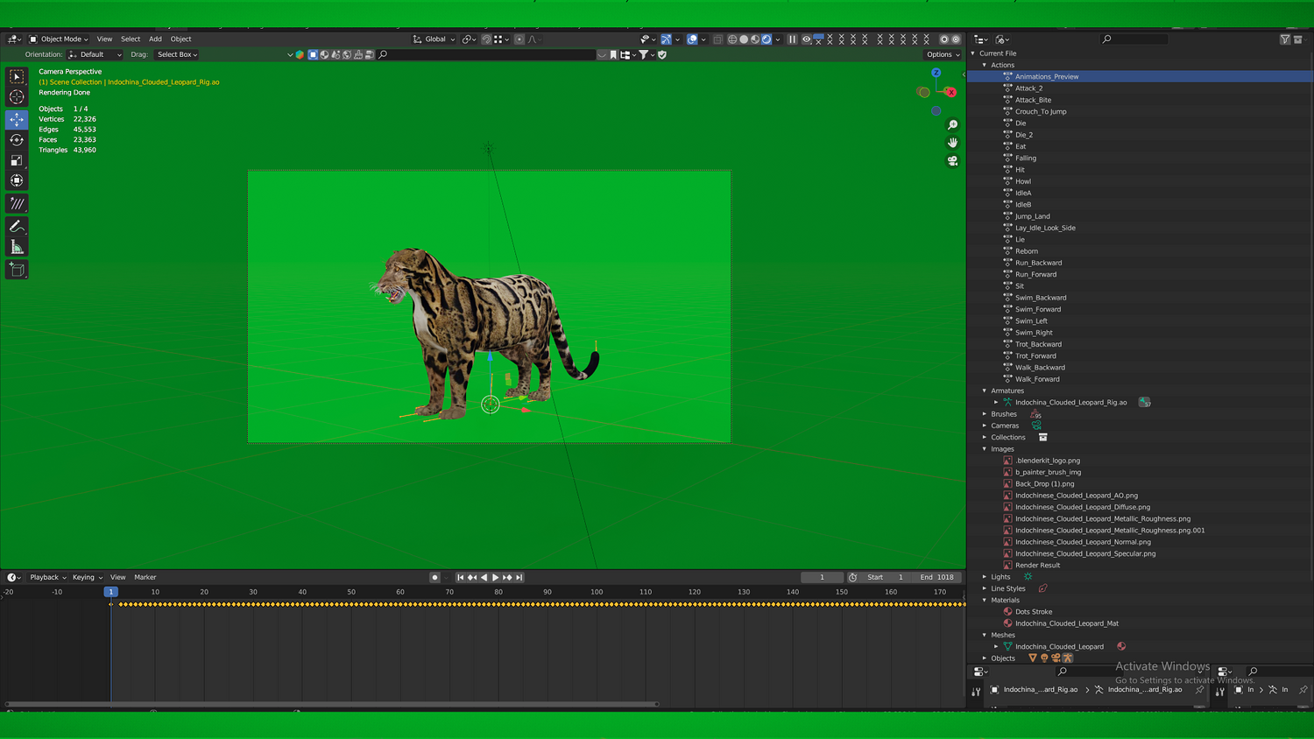Activate the Rotate tool
1314x739 pixels.
[x=17, y=140]
